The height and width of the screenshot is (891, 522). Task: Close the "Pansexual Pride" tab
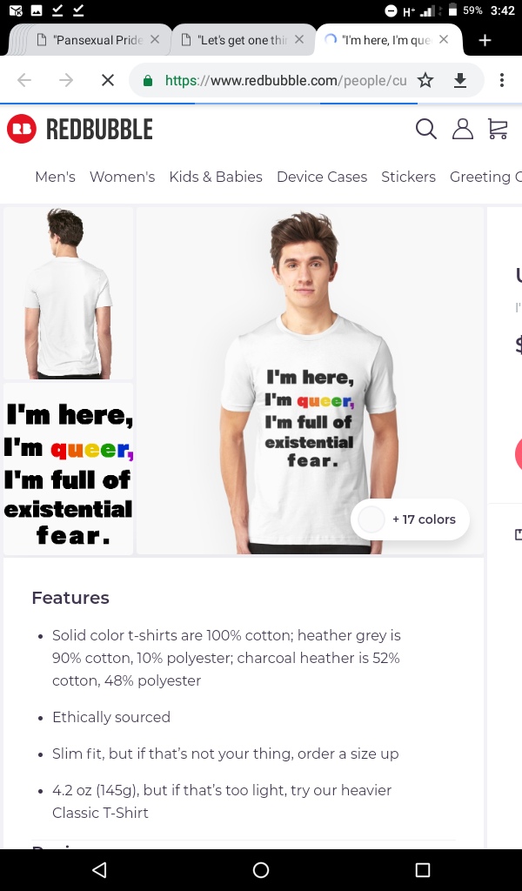point(155,39)
